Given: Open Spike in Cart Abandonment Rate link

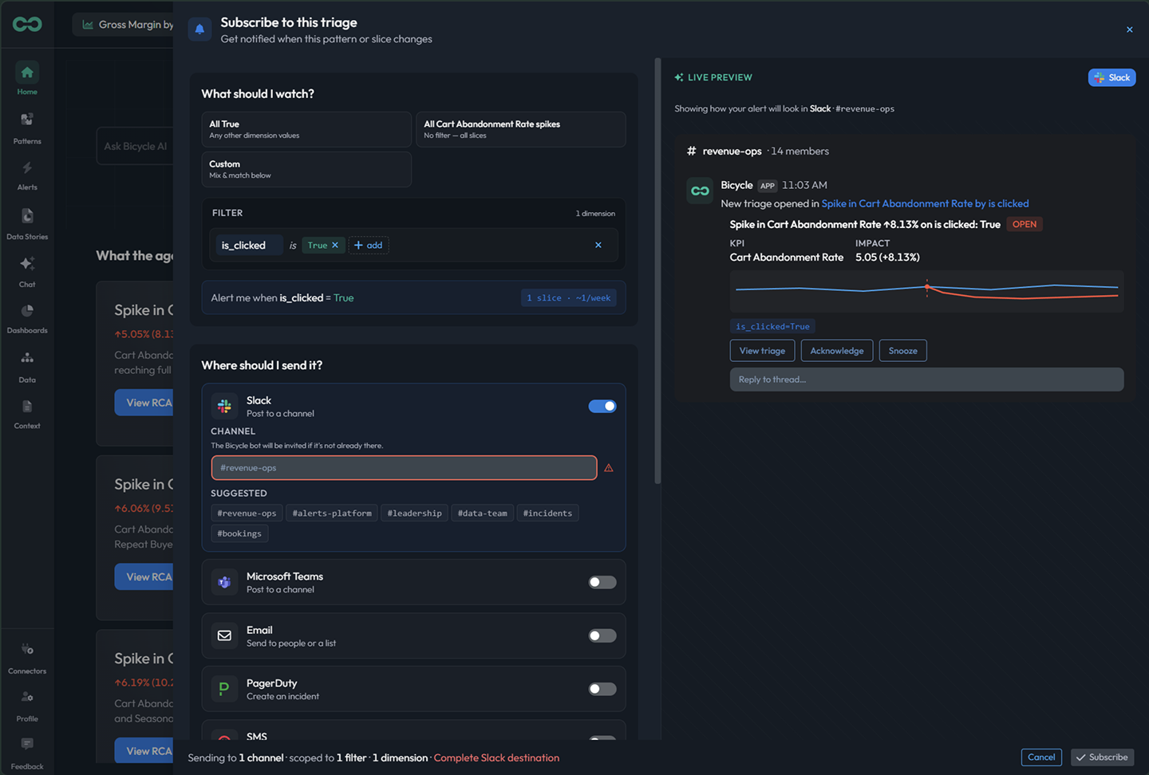Looking at the screenshot, I should [925, 204].
